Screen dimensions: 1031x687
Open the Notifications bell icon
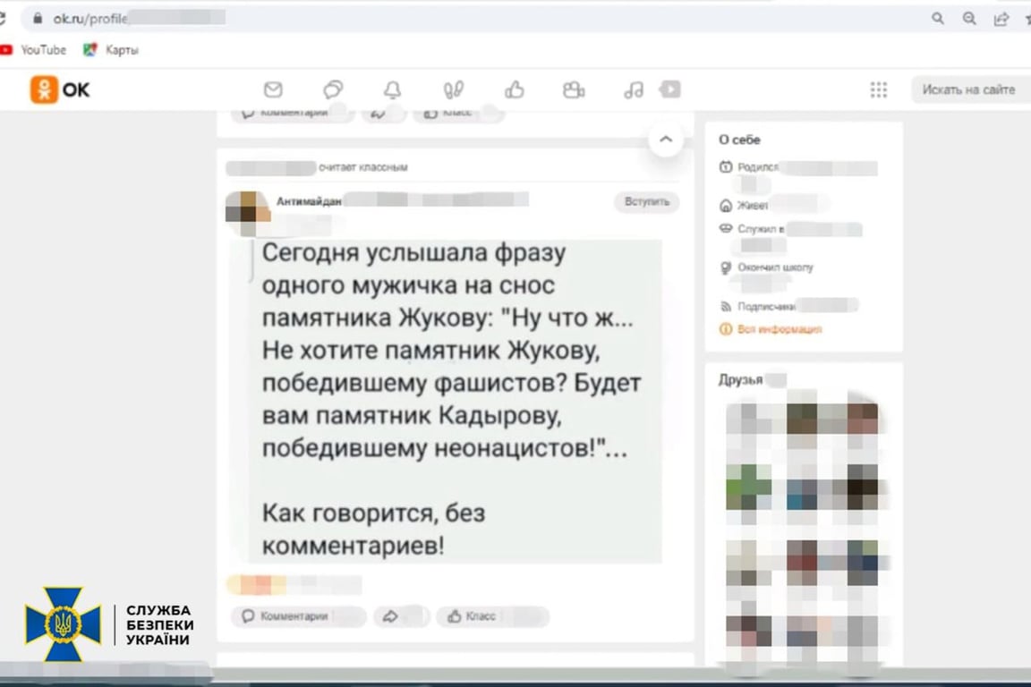[x=394, y=89]
